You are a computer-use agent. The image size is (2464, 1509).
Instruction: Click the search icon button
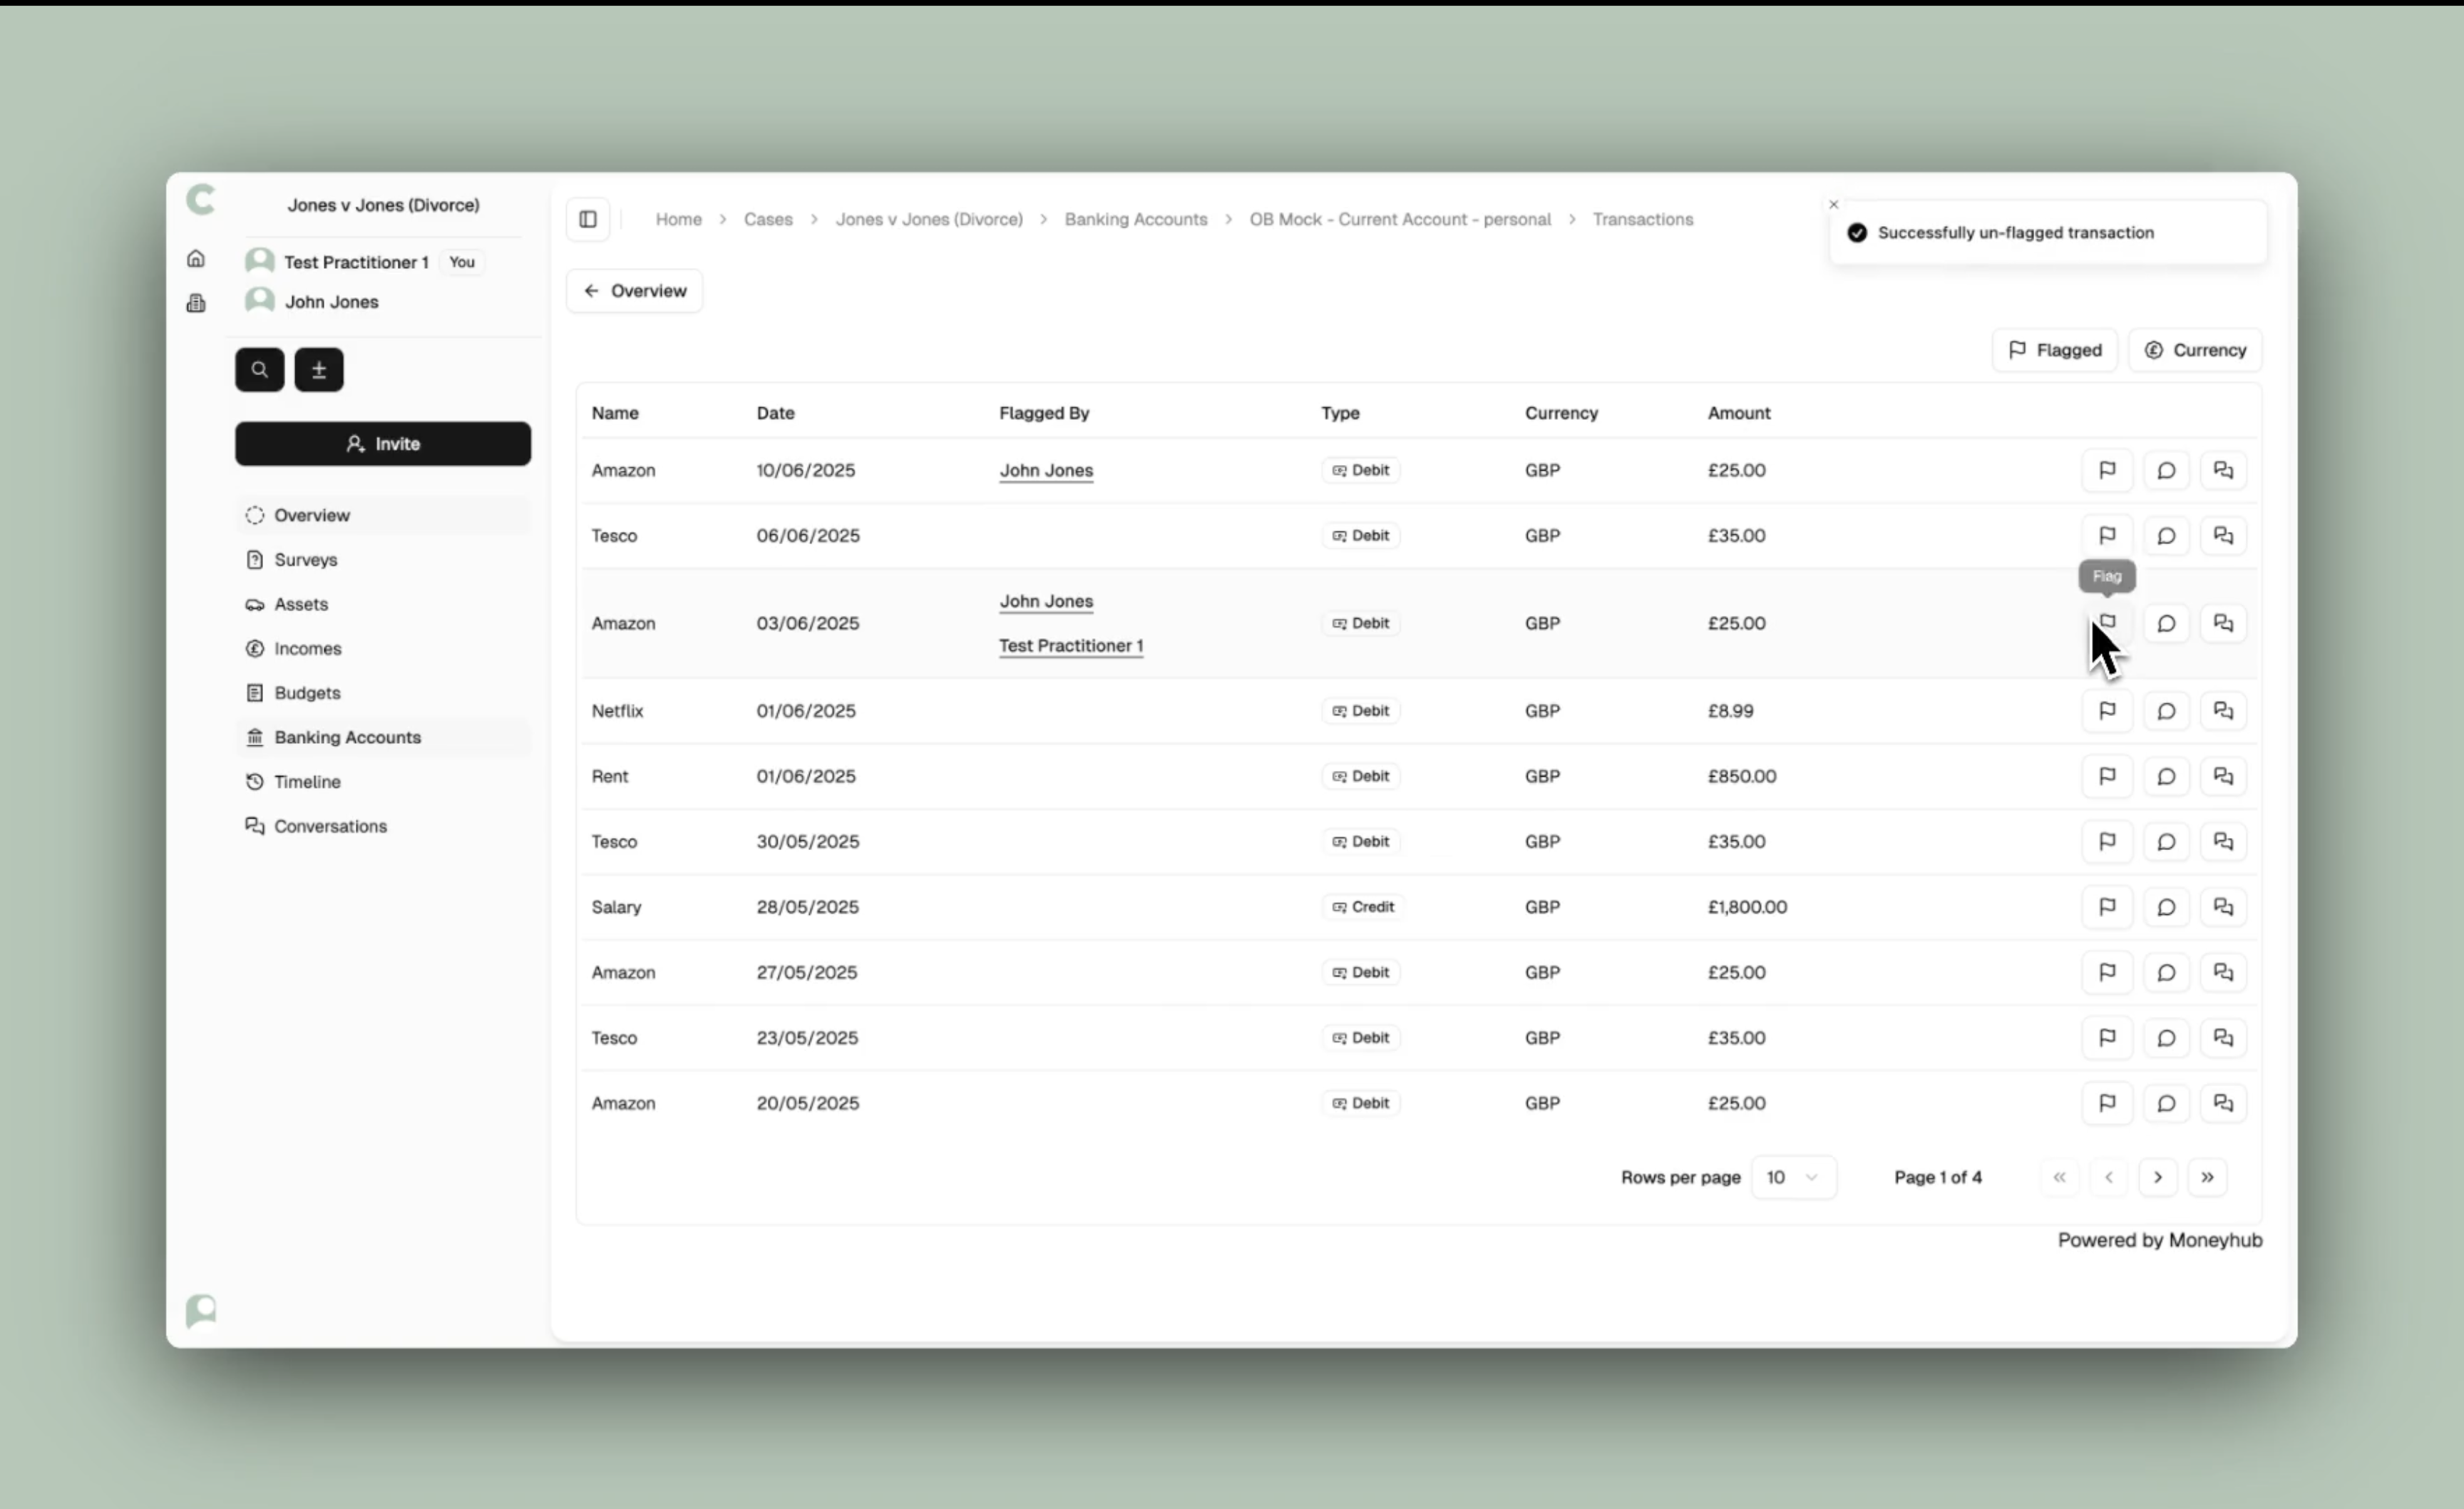[260, 370]
